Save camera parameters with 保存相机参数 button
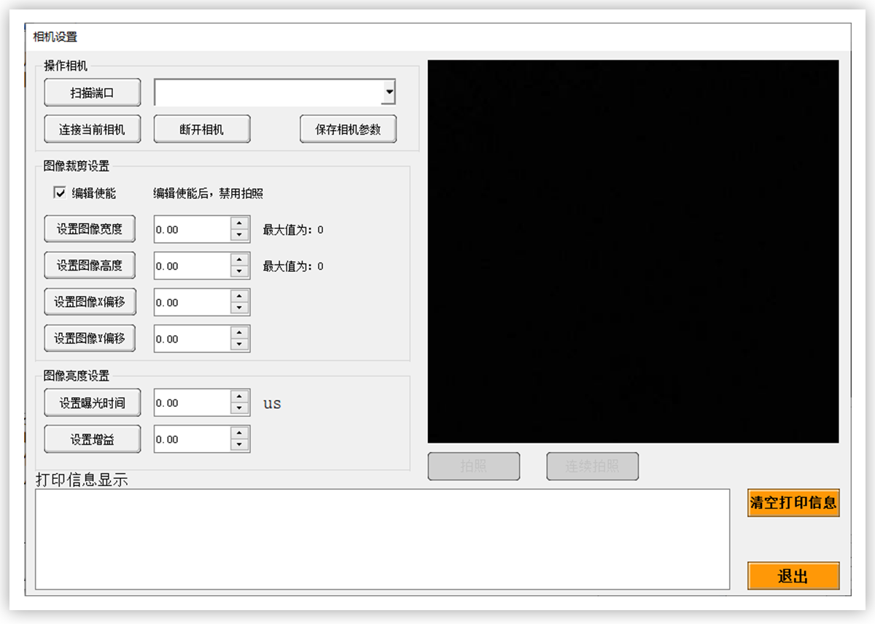Screen dimensions: 875x624 point(348,128)
